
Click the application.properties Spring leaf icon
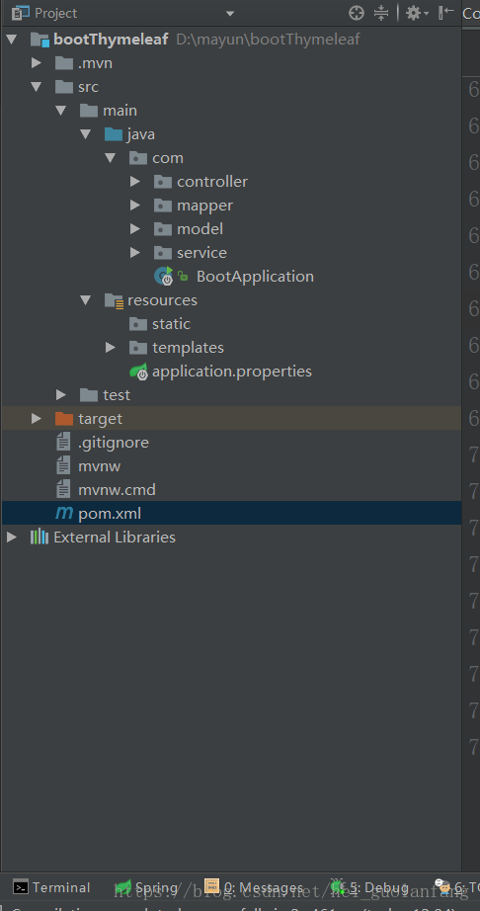[x=139, y=372]
